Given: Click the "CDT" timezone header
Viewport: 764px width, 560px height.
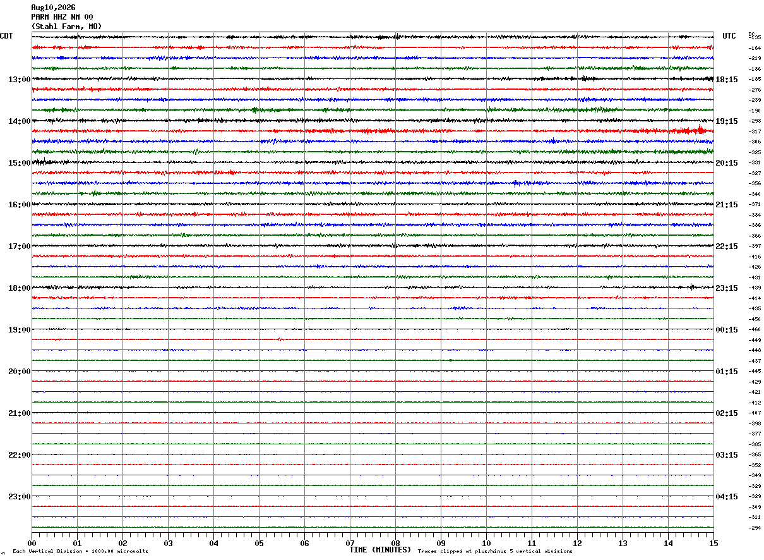Looking at the screenshot, I should (x=6, y=36).
